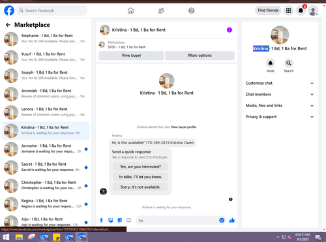326x242 pixels.
Task: Open the Facebook home logo
Action: pos(9,10)
